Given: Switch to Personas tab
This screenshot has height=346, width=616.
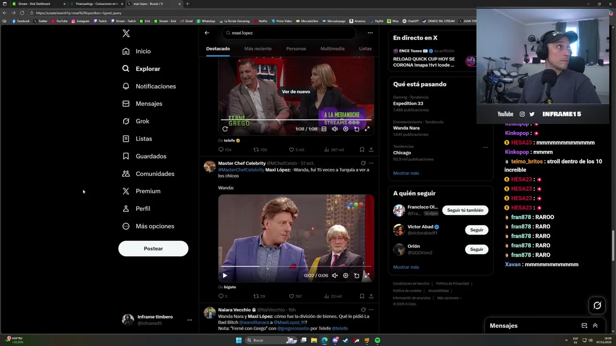Looking at the screenshot, I should (296, 49).
